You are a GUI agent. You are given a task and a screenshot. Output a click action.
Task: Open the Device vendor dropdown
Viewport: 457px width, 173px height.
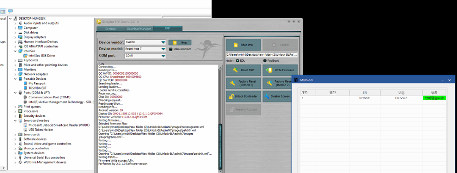(x=163, y=43)
